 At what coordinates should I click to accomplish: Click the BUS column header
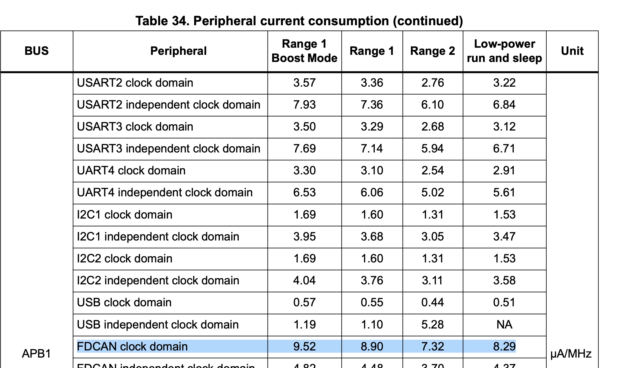tap(36, 51)
